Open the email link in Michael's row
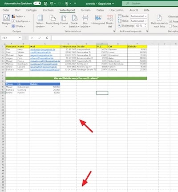The image size is (178, 192). click(41, 55)
